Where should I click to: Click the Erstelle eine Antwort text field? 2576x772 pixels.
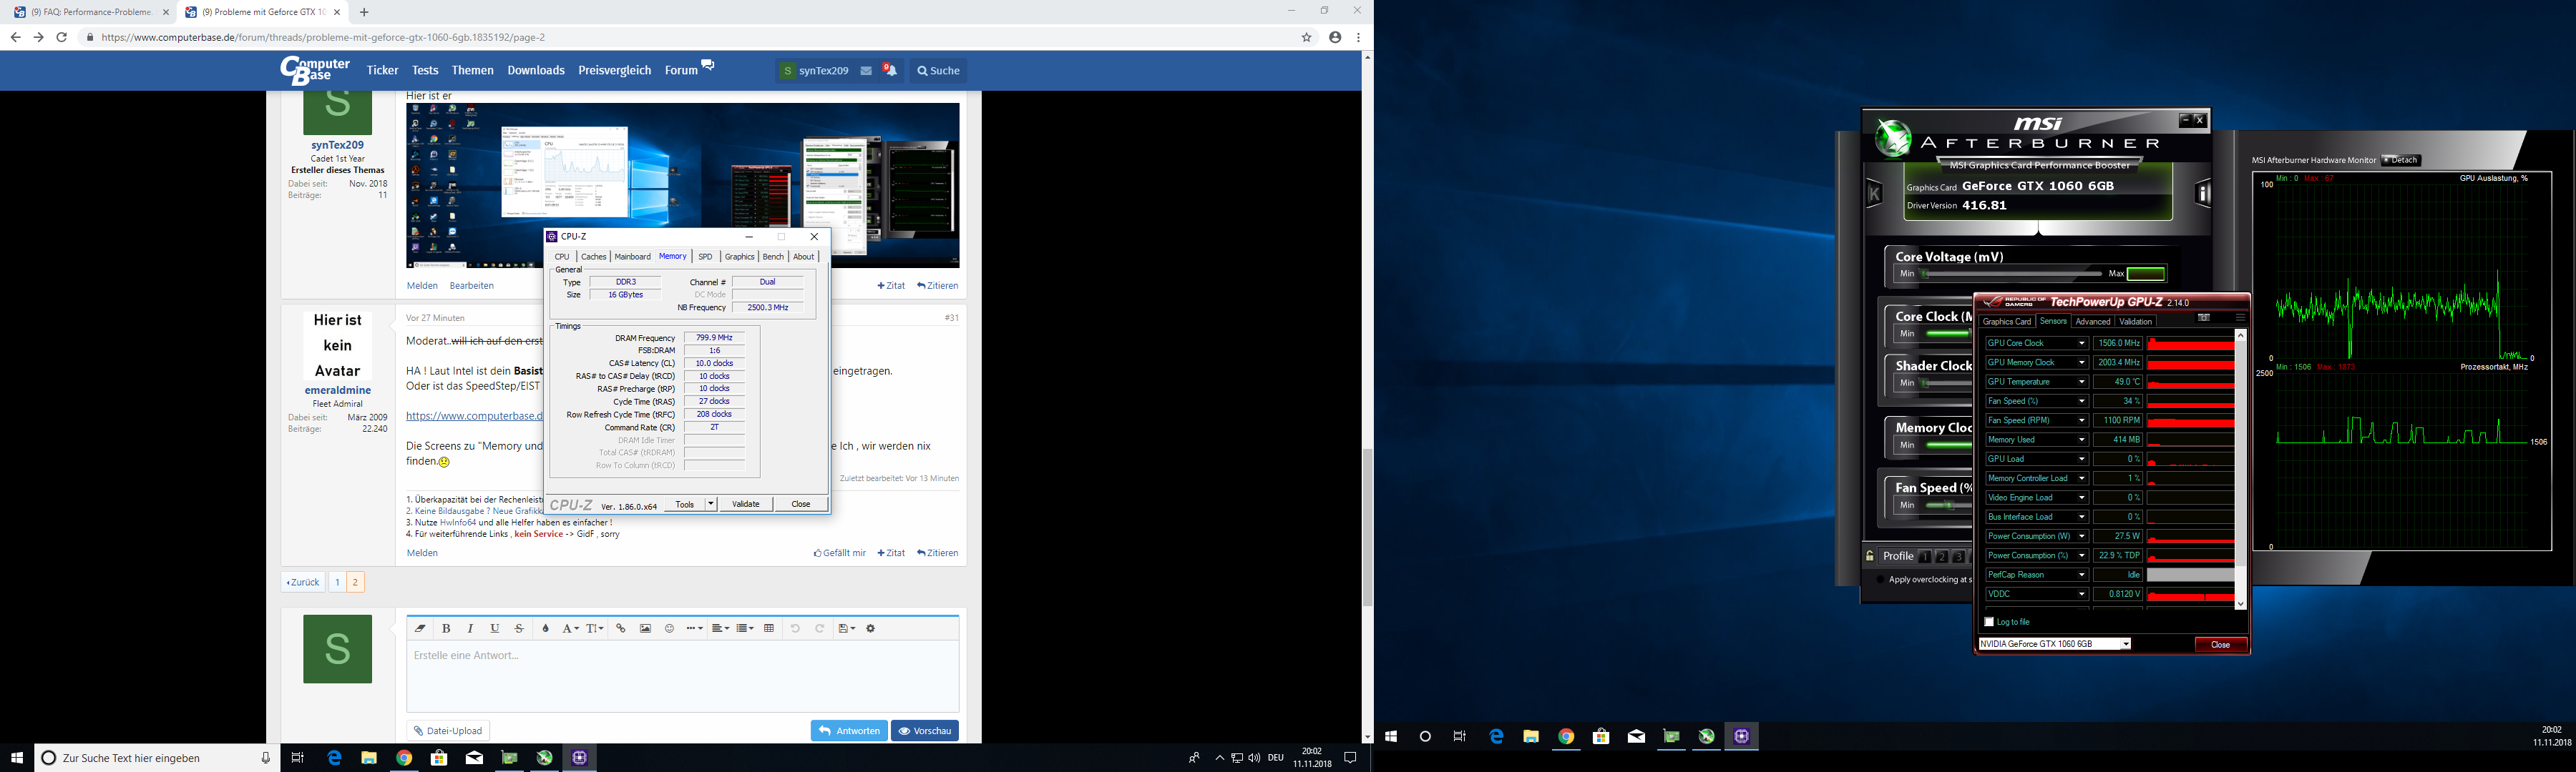point(682,674)
